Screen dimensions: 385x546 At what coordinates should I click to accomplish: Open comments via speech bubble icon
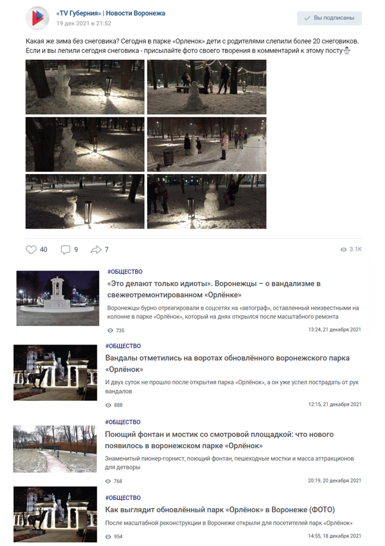coord(65,250)
